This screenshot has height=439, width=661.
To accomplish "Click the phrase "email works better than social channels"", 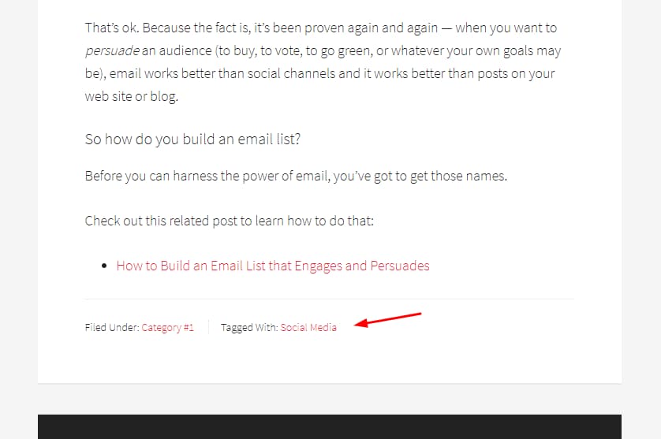I will click(x=222, y=74).
